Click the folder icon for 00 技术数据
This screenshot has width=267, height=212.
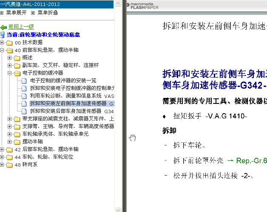click(x=9, y=43)
